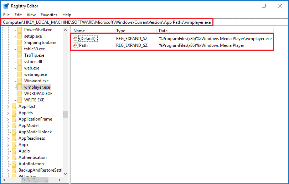This screenshot has height=184, width=289.
Task: Click the Authentication folder icon
Action: 14,157
